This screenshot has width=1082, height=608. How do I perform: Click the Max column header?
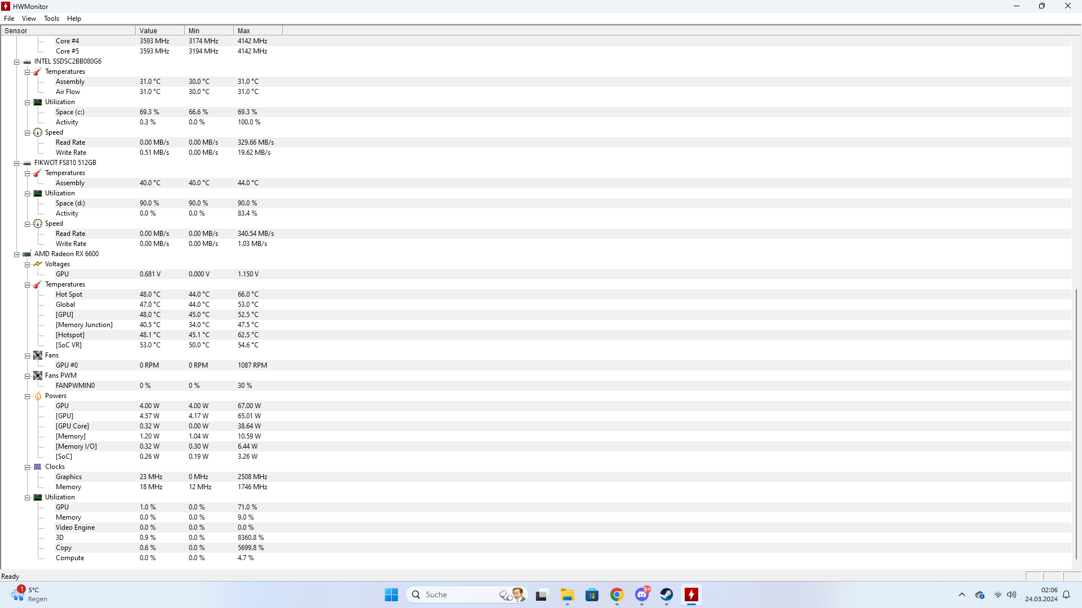click(258, 31)
